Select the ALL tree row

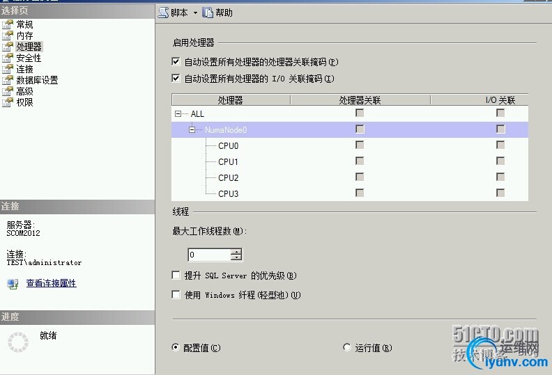click(350, 114)
